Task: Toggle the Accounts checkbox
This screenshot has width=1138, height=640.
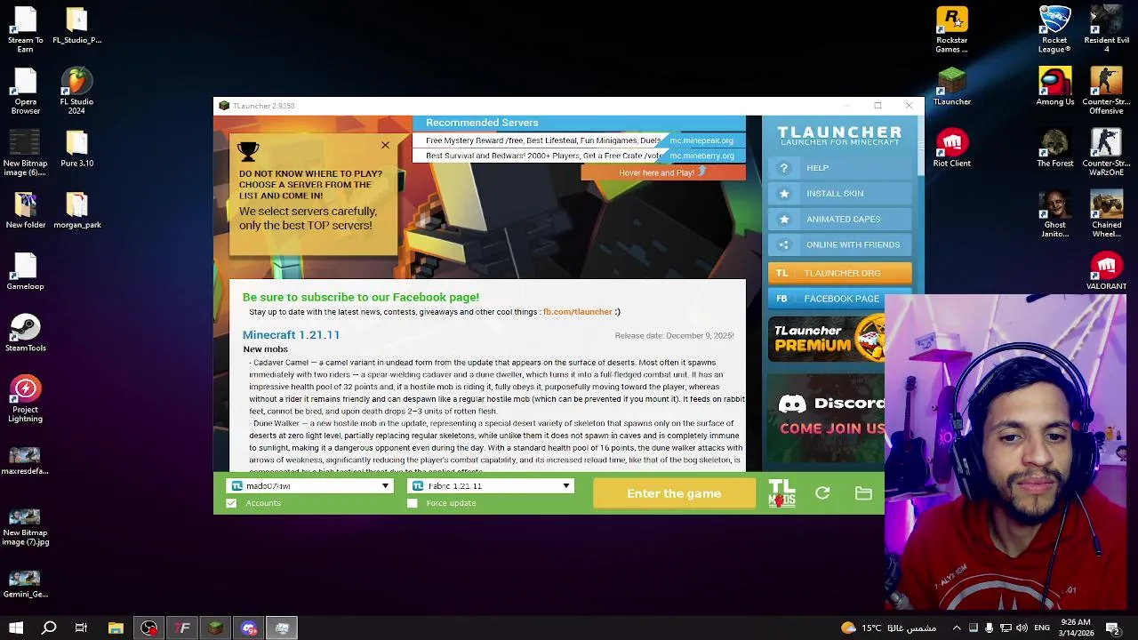Action: (x=232, y=503)
